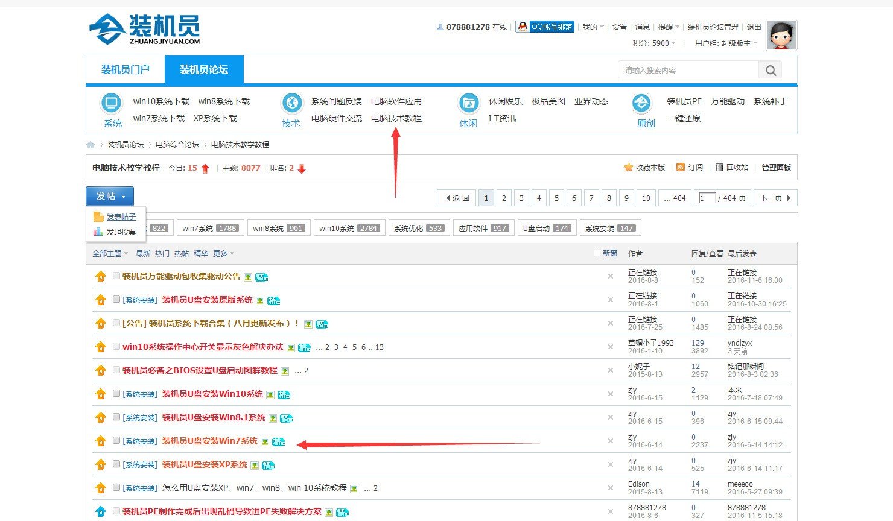Tick checkbox for win10系统操作中心 post
893x521 pixels.
(x=116, y=347)
